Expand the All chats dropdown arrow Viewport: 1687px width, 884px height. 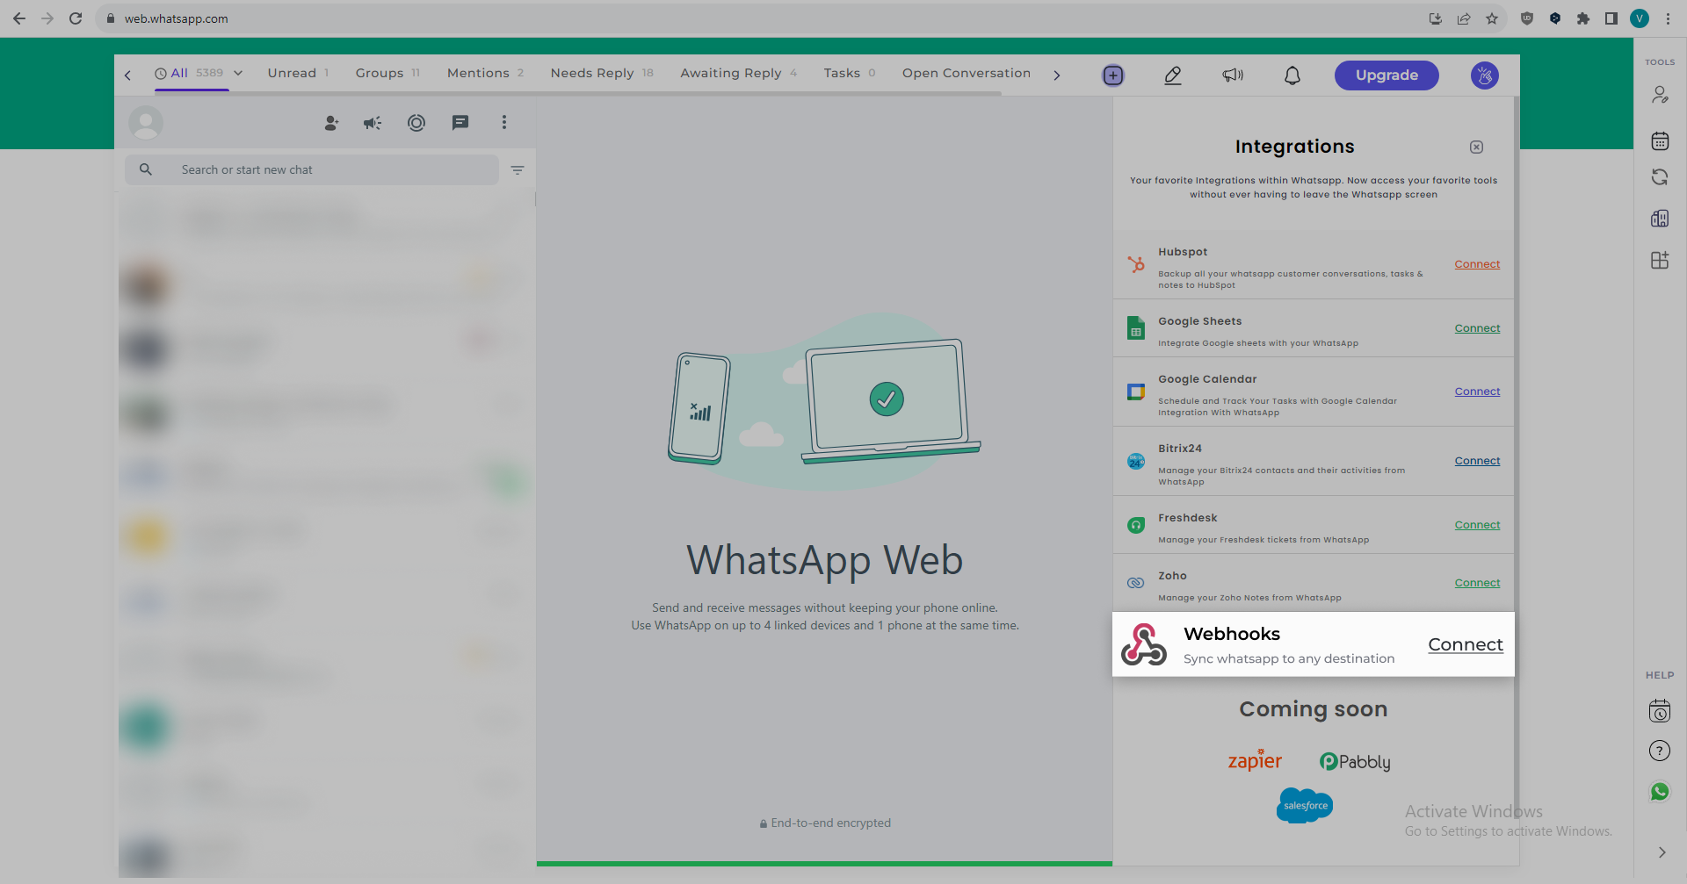[238, 73]
